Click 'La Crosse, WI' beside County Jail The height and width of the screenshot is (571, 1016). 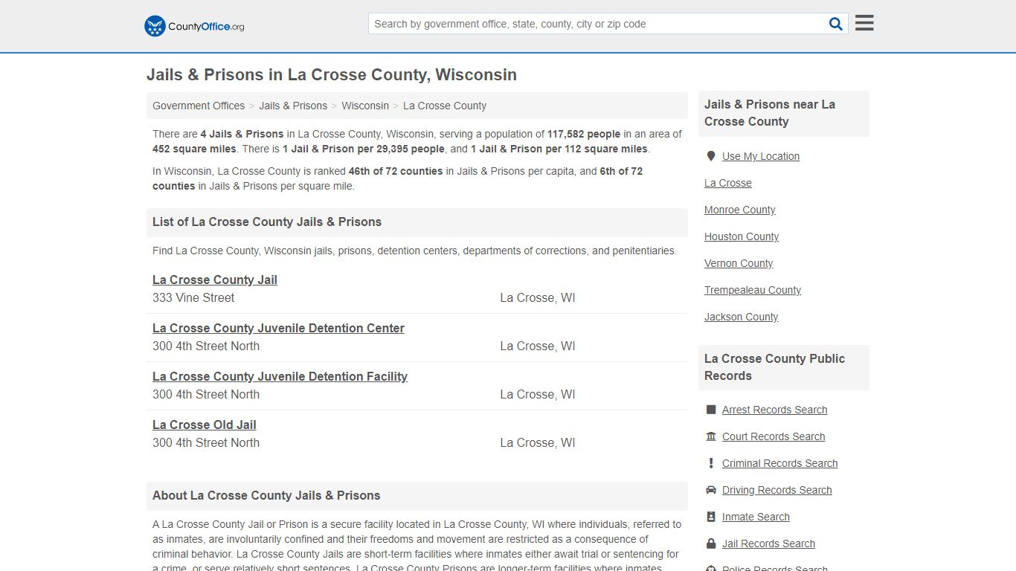tap(538, 297)
